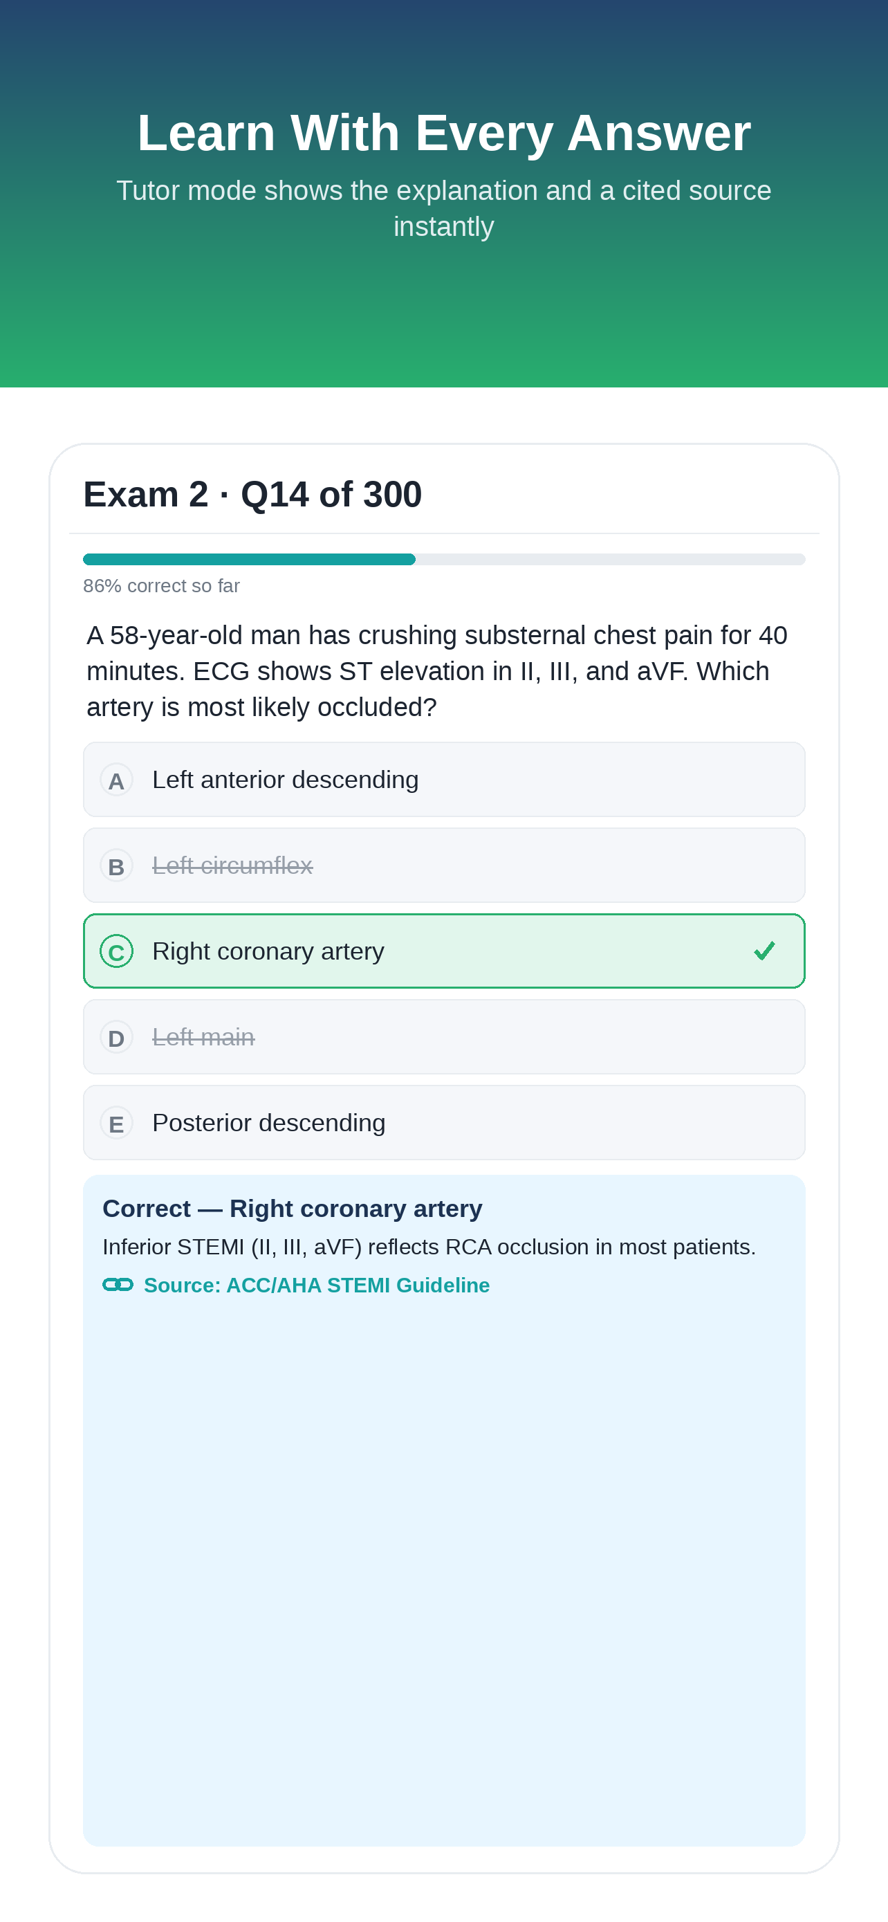Select answer Right coronary artery

click(443, 951)
